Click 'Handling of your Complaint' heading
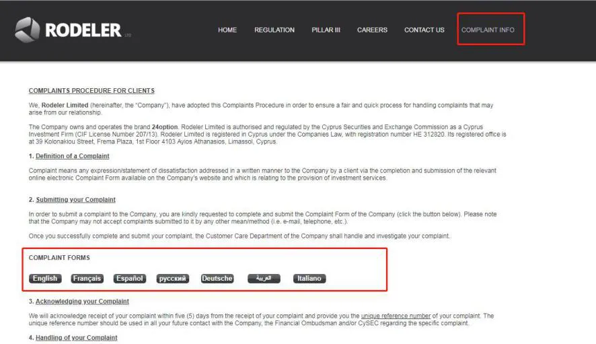 pyautogui.click(x=77, y=338)
